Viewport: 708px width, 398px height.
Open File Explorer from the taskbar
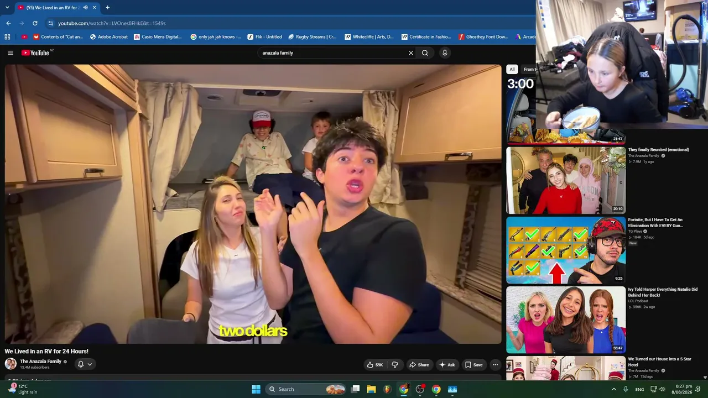click(x=371, y=389)
